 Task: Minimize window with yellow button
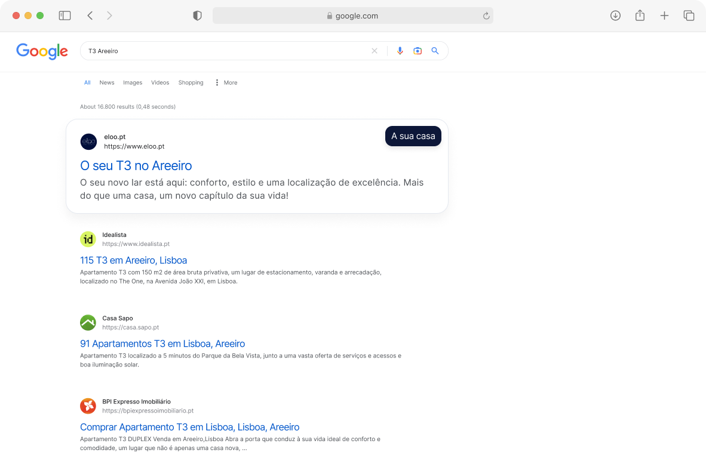28,16
